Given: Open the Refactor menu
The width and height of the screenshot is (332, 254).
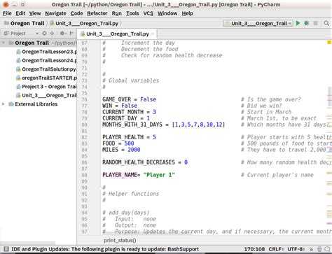Looking at the screenshot, I should [x=97, y=13].
